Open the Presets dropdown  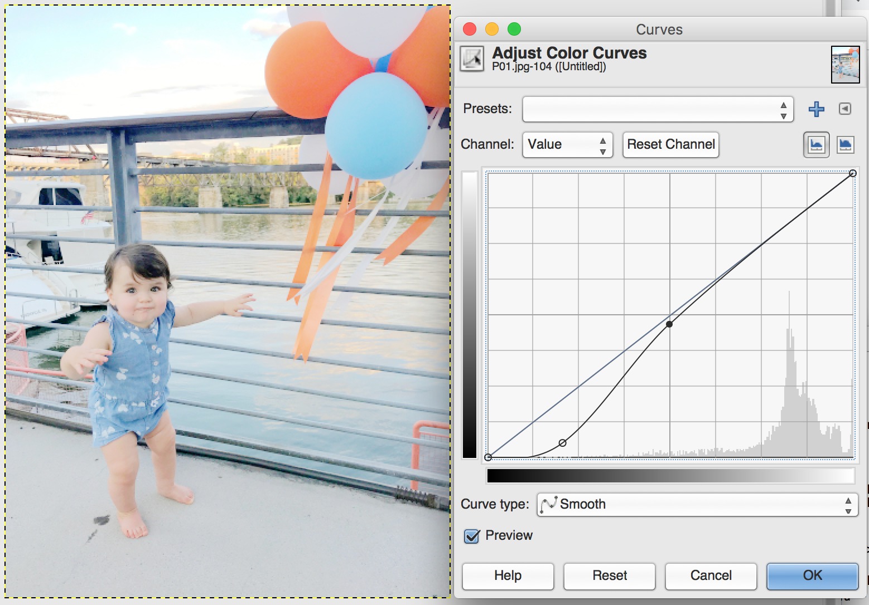[657, 109]
